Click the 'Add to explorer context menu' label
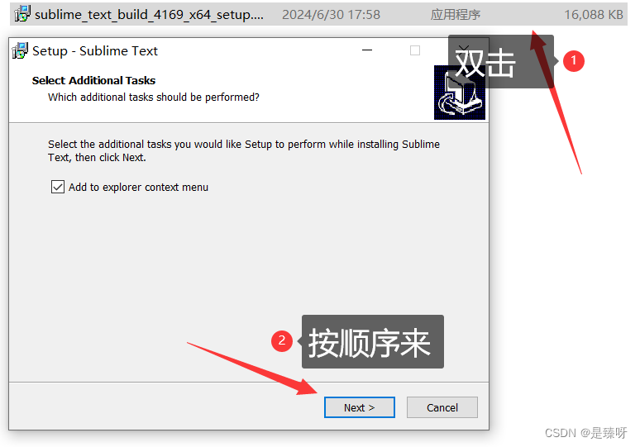Viewport: 640px width, 447px height. pyautogui.click(x=138, y=188)
